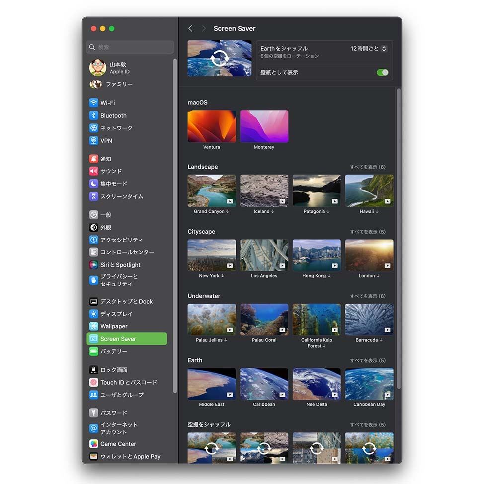The height and width of the screenshot is (484, 484).
Task: Click the サウンド speaker icon
Action: [x=93, y=171]
